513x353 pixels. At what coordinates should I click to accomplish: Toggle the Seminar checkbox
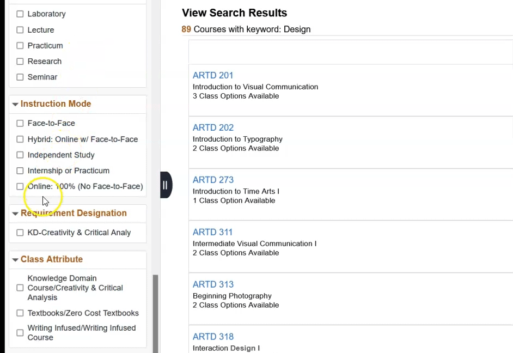click(20, 77)
